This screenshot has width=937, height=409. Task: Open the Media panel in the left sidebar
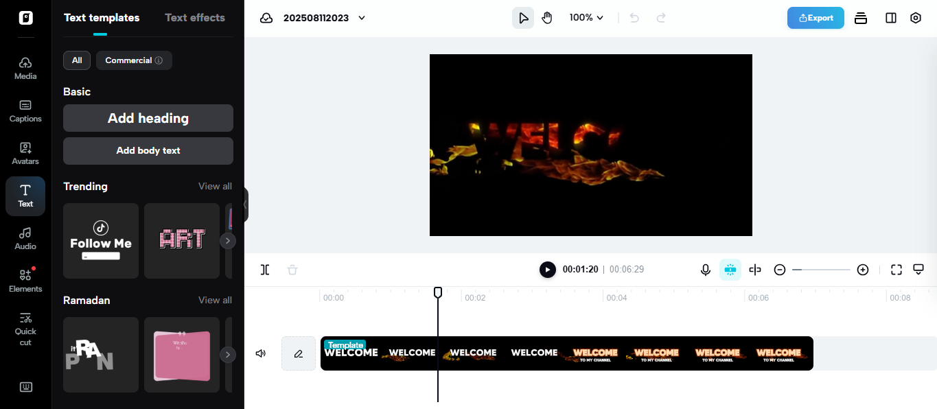point(25,66)
